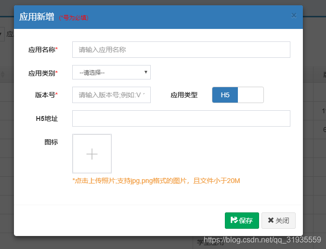Click the upload hint text about jpg,png
Viewport: 326px width, 249px height.
156,181
